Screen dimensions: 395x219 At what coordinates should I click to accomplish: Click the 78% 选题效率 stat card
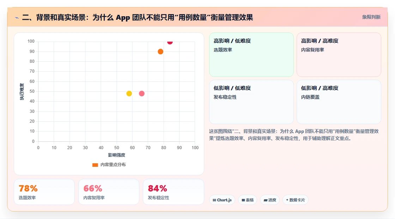click(x=44, y=192)
